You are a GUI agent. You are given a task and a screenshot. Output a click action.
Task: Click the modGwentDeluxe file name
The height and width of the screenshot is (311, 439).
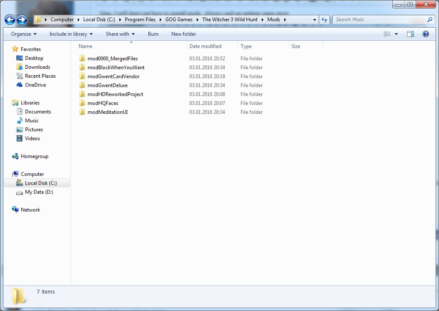108,85
